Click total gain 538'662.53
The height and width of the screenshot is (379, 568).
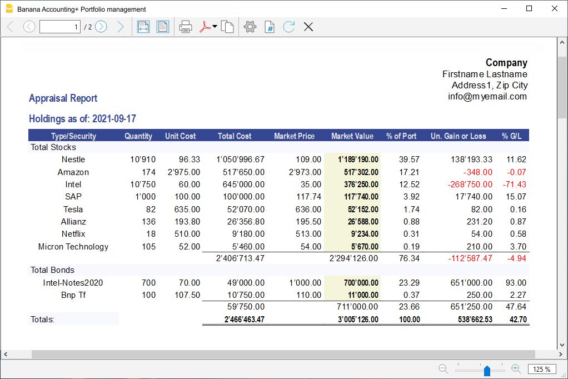(x=475, y=320)
